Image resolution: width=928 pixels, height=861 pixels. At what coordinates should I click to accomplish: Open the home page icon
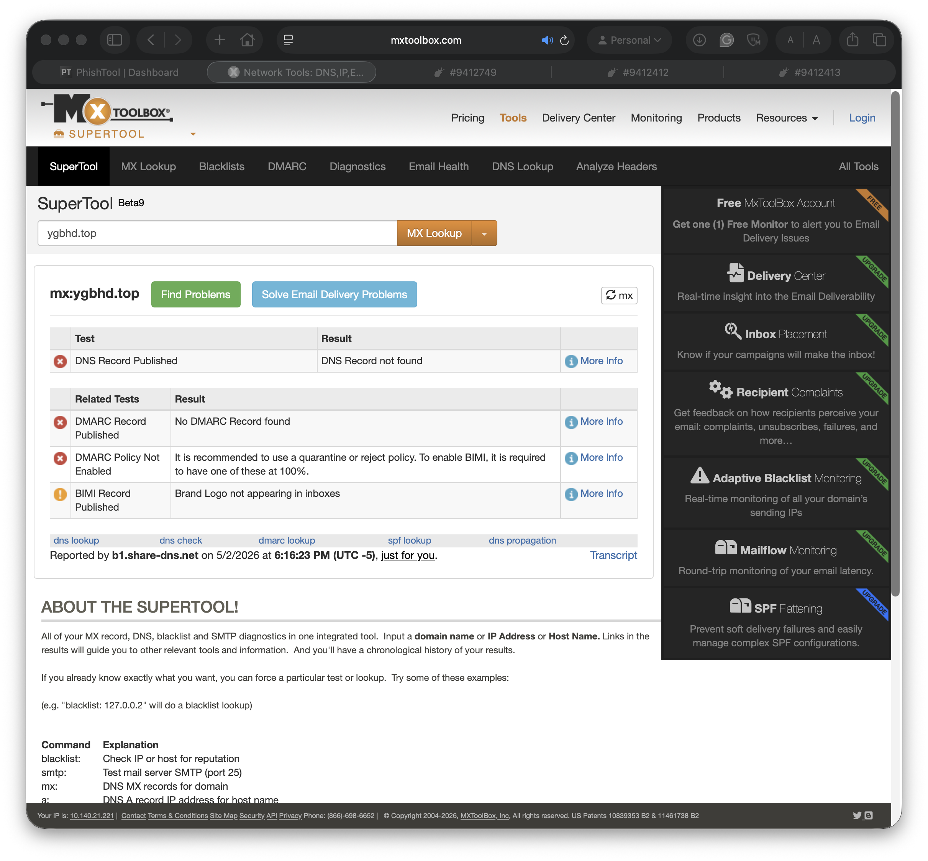point(247,40)
